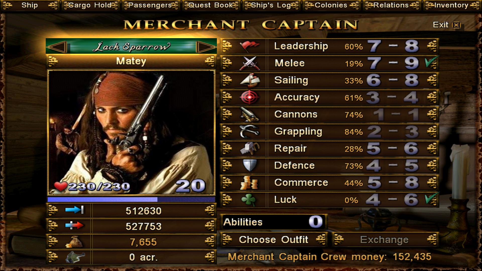Open the Quest Book tab
Image resolution: width=482 pixels, height=271 pixels.
(x=211, y=5)
